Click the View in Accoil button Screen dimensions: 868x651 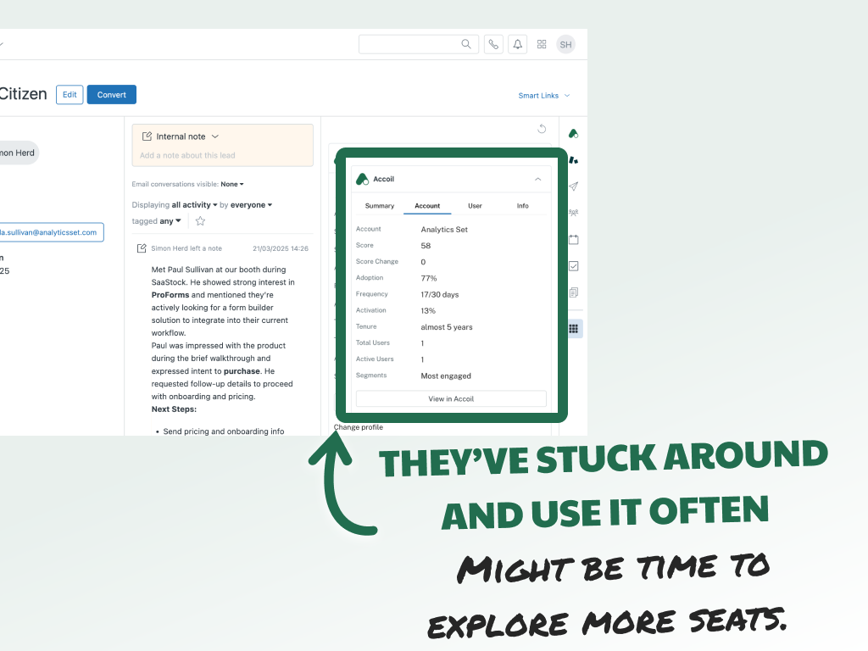coord(451,398)
